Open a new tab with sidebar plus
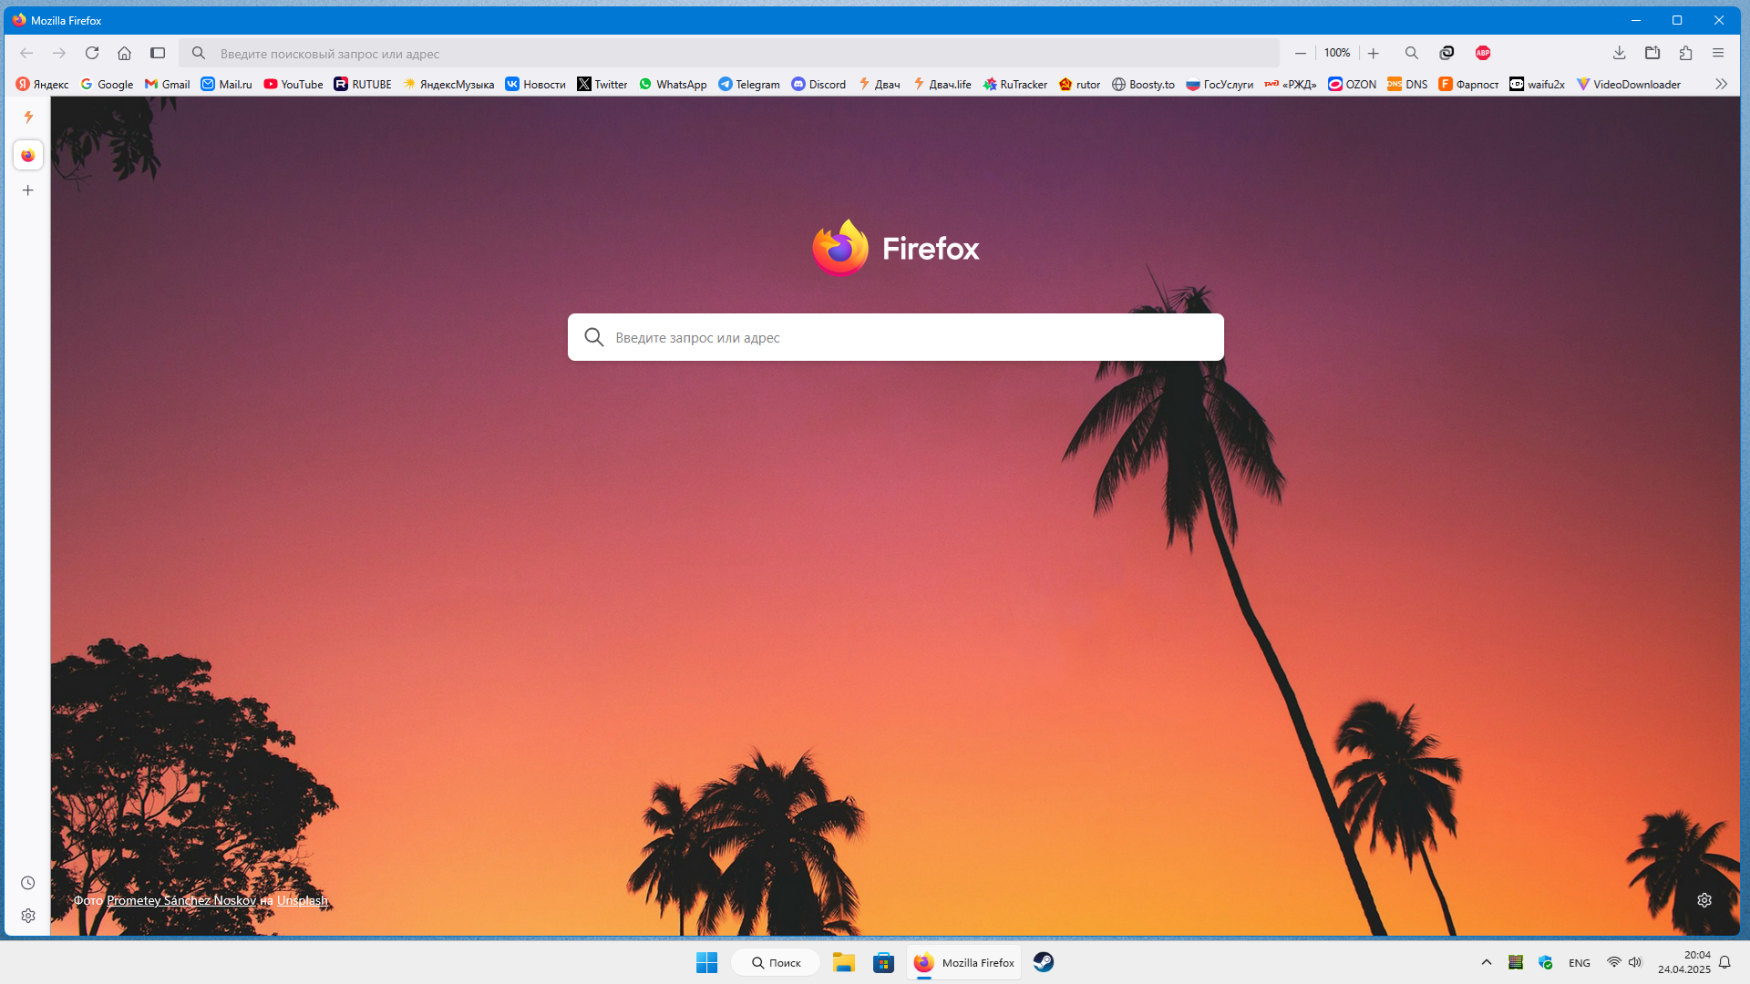1750x984 pixels. click(28, 190)
